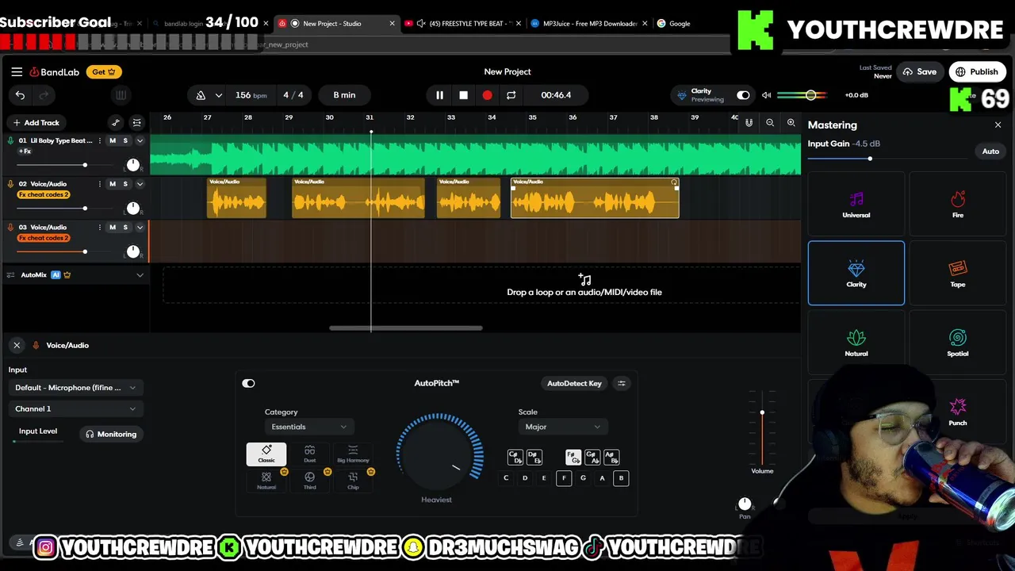This screenshot has height=571, width=1015.
Task: Toggle the Clarity mastering preview switch
Action: tap(743, 95)
